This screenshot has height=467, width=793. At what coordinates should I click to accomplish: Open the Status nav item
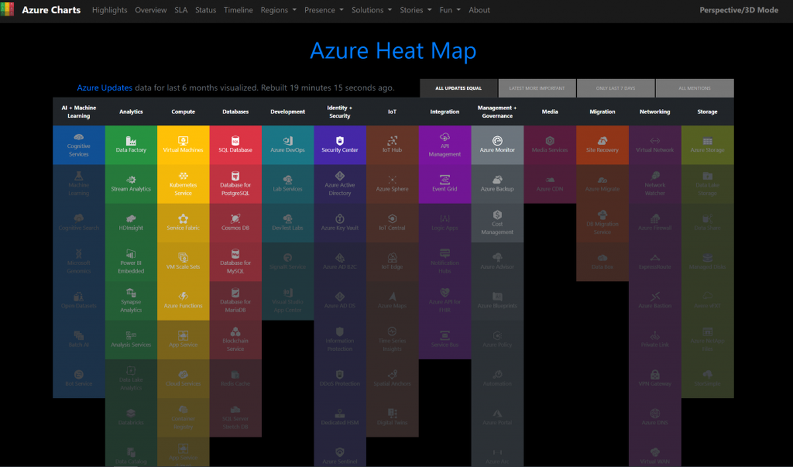coord(206,10)
